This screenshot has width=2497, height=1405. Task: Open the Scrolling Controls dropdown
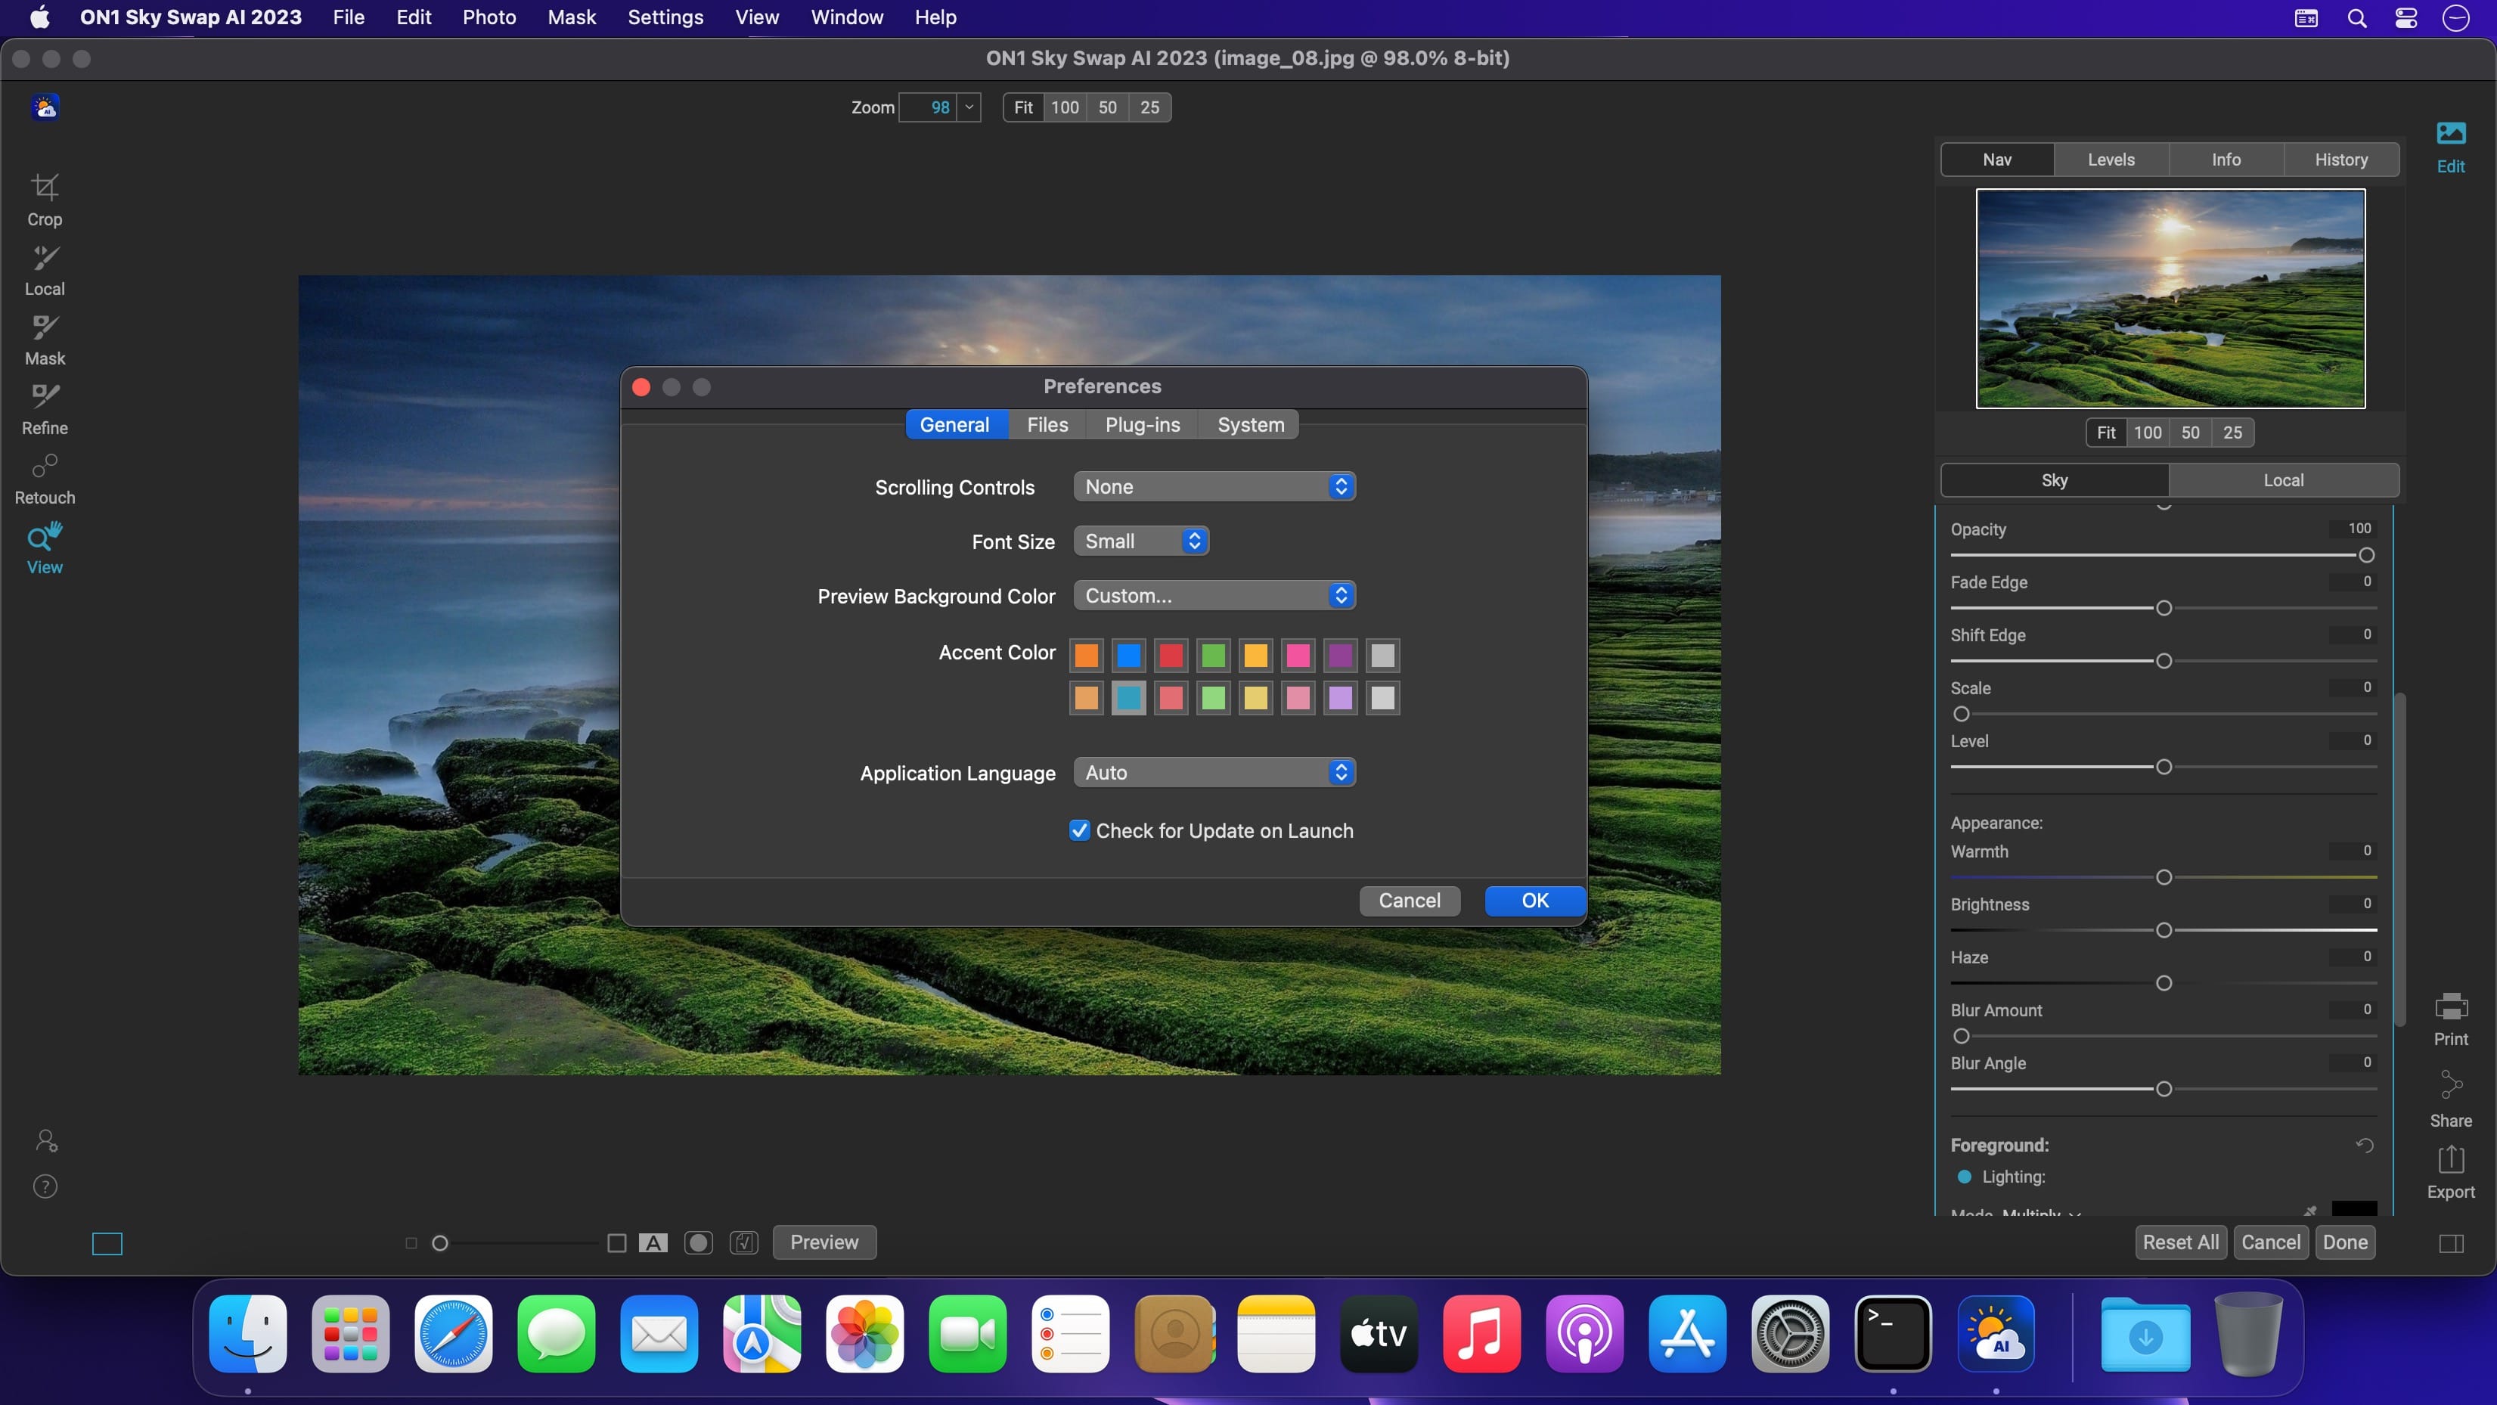[x=1214, y=487]
